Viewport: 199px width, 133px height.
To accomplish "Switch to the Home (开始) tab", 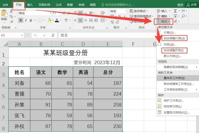I will pos(19,5).
